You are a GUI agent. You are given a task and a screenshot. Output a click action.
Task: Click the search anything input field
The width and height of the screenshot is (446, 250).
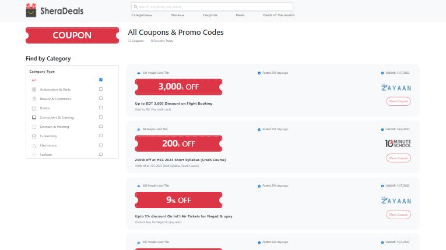click(x=212, y=7)
